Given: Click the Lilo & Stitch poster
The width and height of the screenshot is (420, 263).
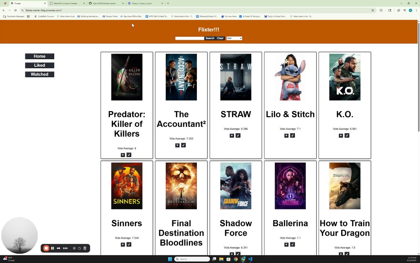Looking at the screenshot, I should (290, 77).
